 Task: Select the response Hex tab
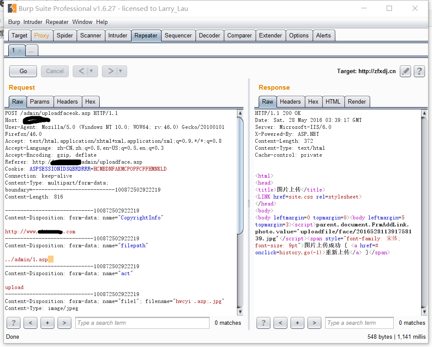[x=313, y=101]
